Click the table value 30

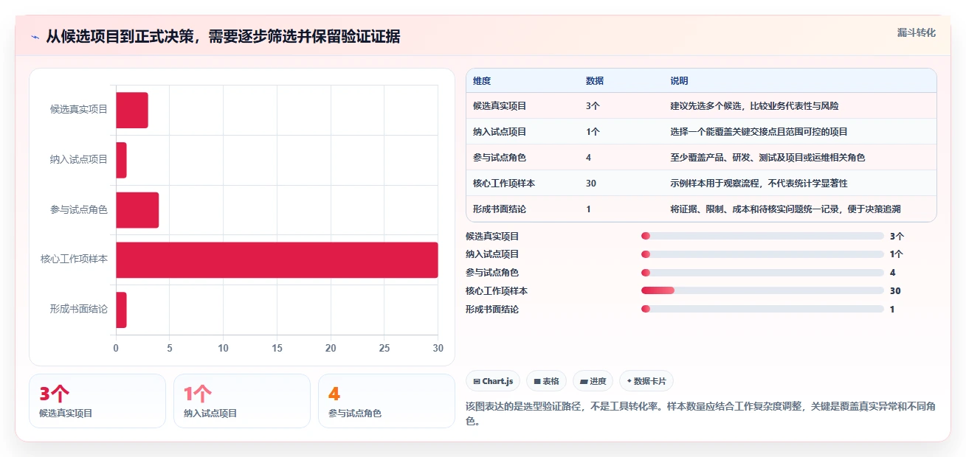(x=591, y=184)
